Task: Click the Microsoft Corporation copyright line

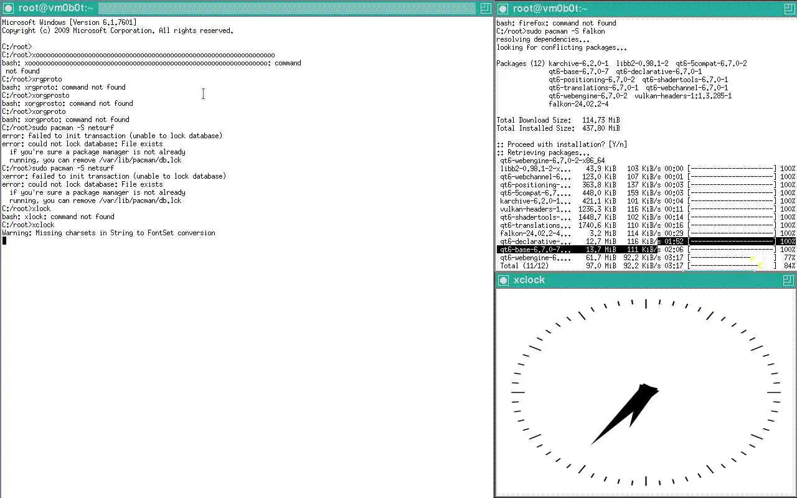Action: (118, 31)
